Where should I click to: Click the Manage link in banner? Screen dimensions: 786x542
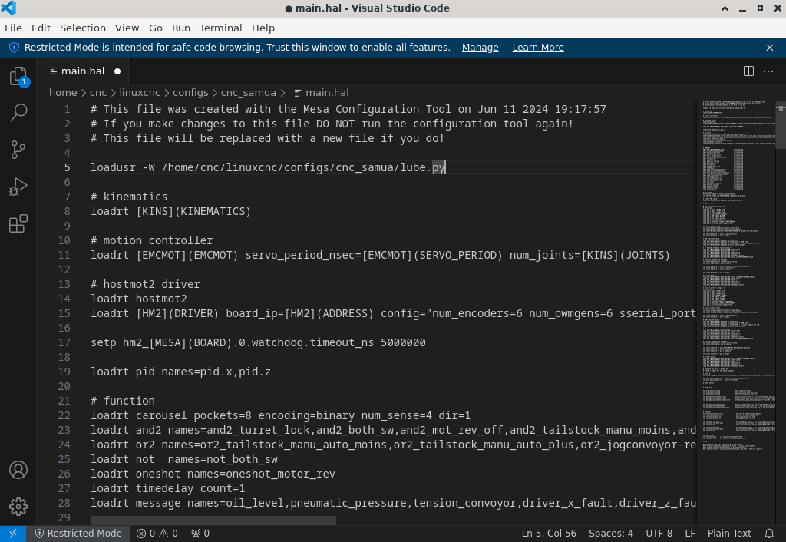(x=481, y=48)
